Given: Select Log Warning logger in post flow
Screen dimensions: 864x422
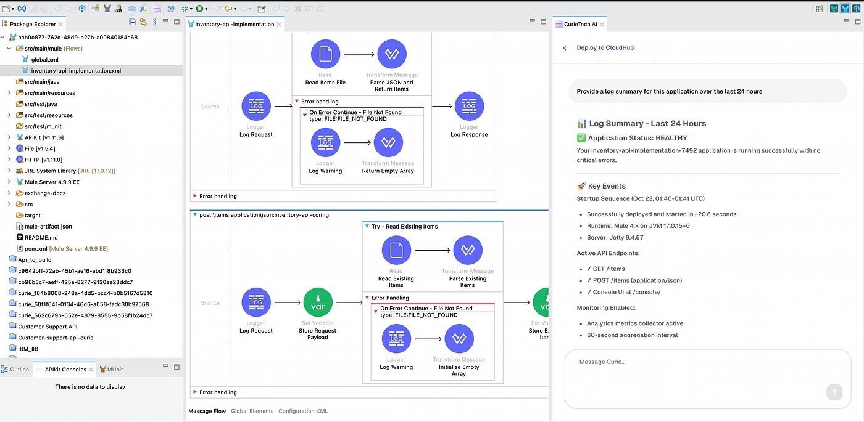Looking at the screenshot, I should point(396,339).
